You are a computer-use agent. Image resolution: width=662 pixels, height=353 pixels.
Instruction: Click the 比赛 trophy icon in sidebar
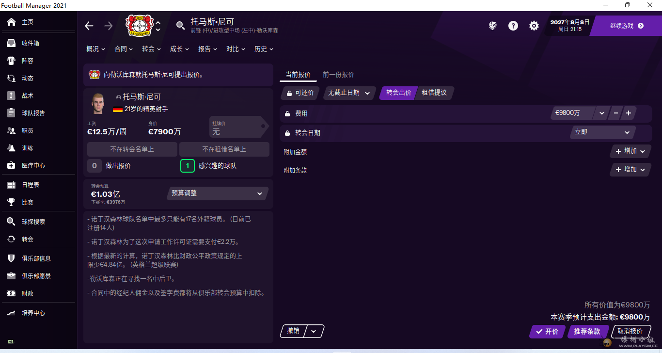[11, 202]
